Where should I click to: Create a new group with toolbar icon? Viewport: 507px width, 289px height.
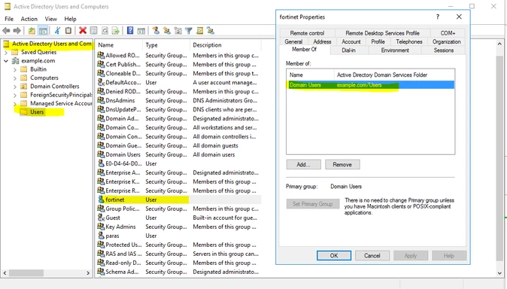click(x=167, y=31)
